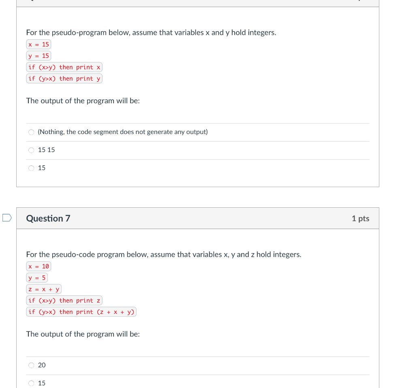
Task: Click the "Question 7" header title
Action: (48, 218)
